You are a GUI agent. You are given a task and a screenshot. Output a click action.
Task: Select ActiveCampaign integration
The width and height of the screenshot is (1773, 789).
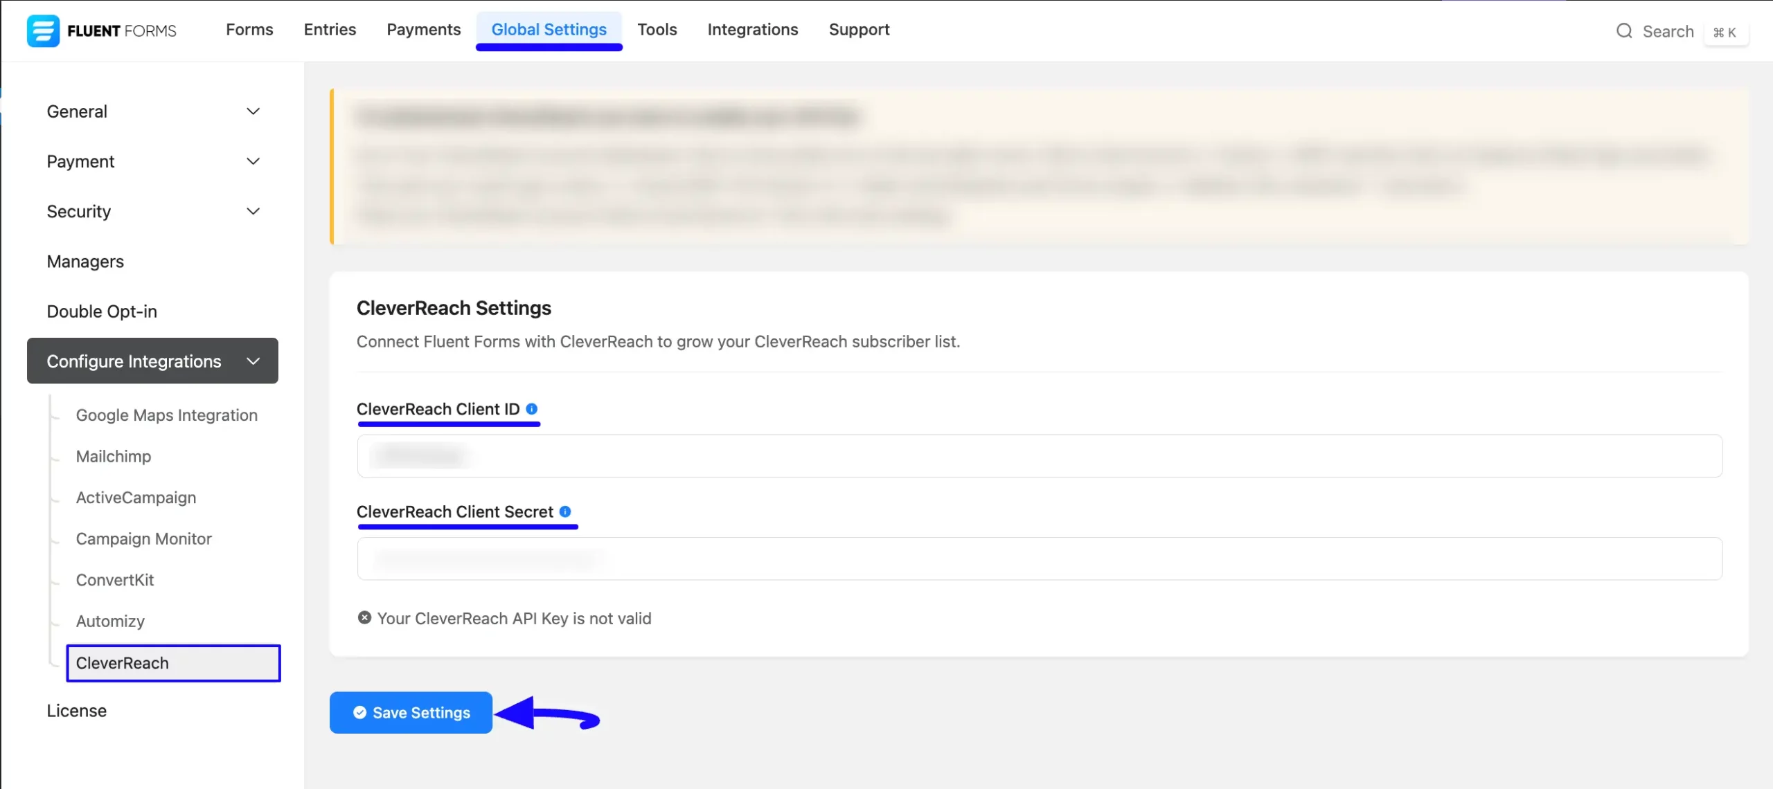pos(136,498)
